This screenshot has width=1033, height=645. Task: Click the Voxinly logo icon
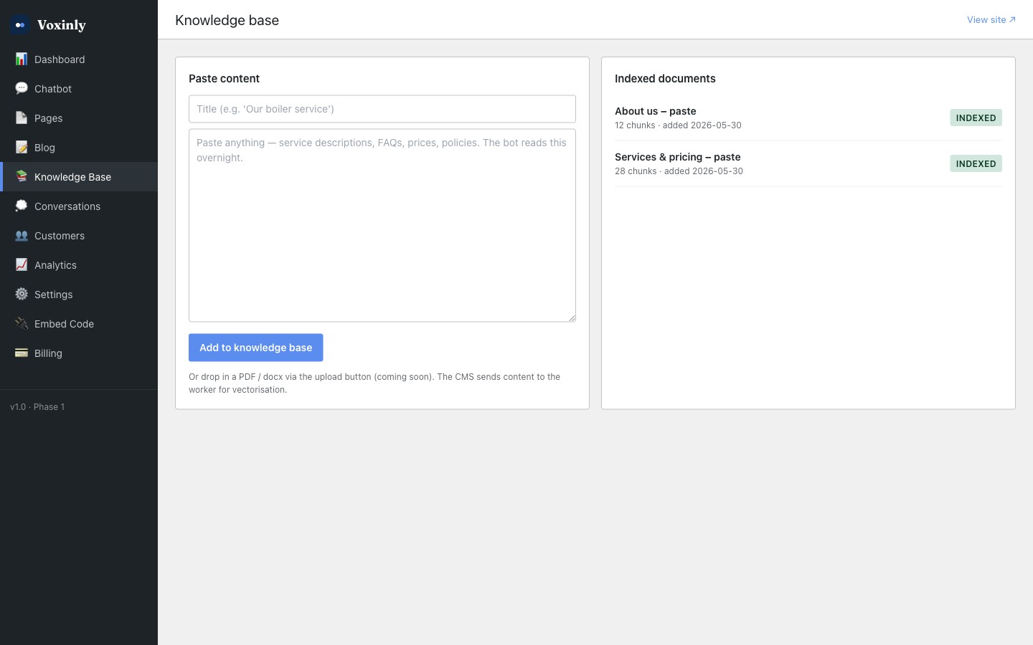point(20,25)
